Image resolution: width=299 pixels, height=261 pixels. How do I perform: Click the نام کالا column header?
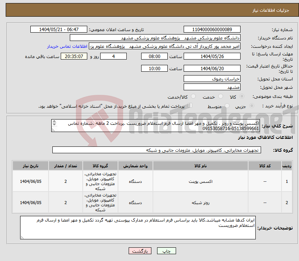pyautogui.click(x=200, y=166)
